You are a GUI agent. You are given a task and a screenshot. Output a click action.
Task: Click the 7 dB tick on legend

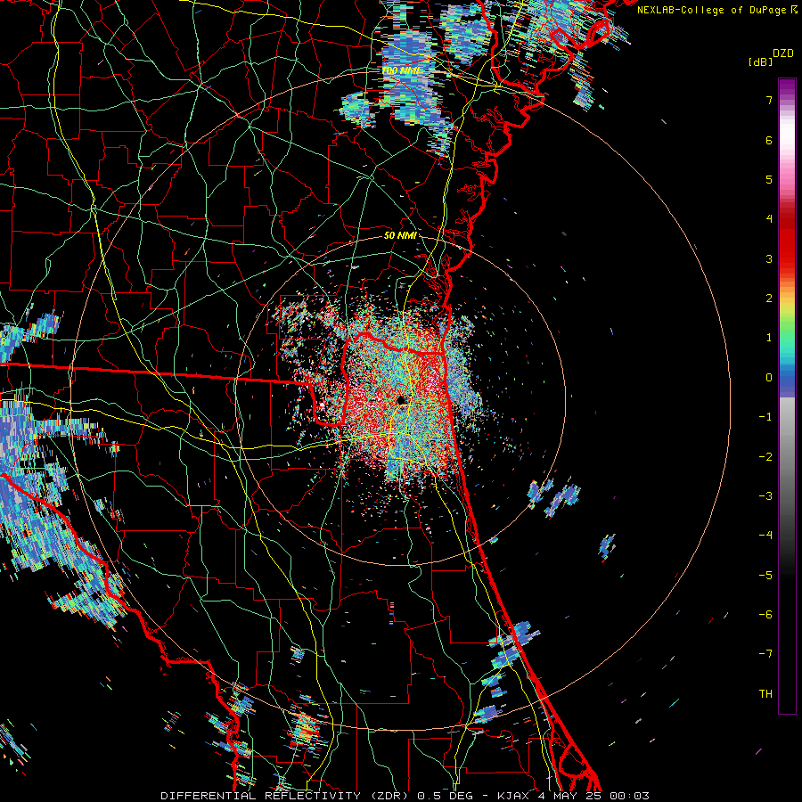(x=769, y=100)
